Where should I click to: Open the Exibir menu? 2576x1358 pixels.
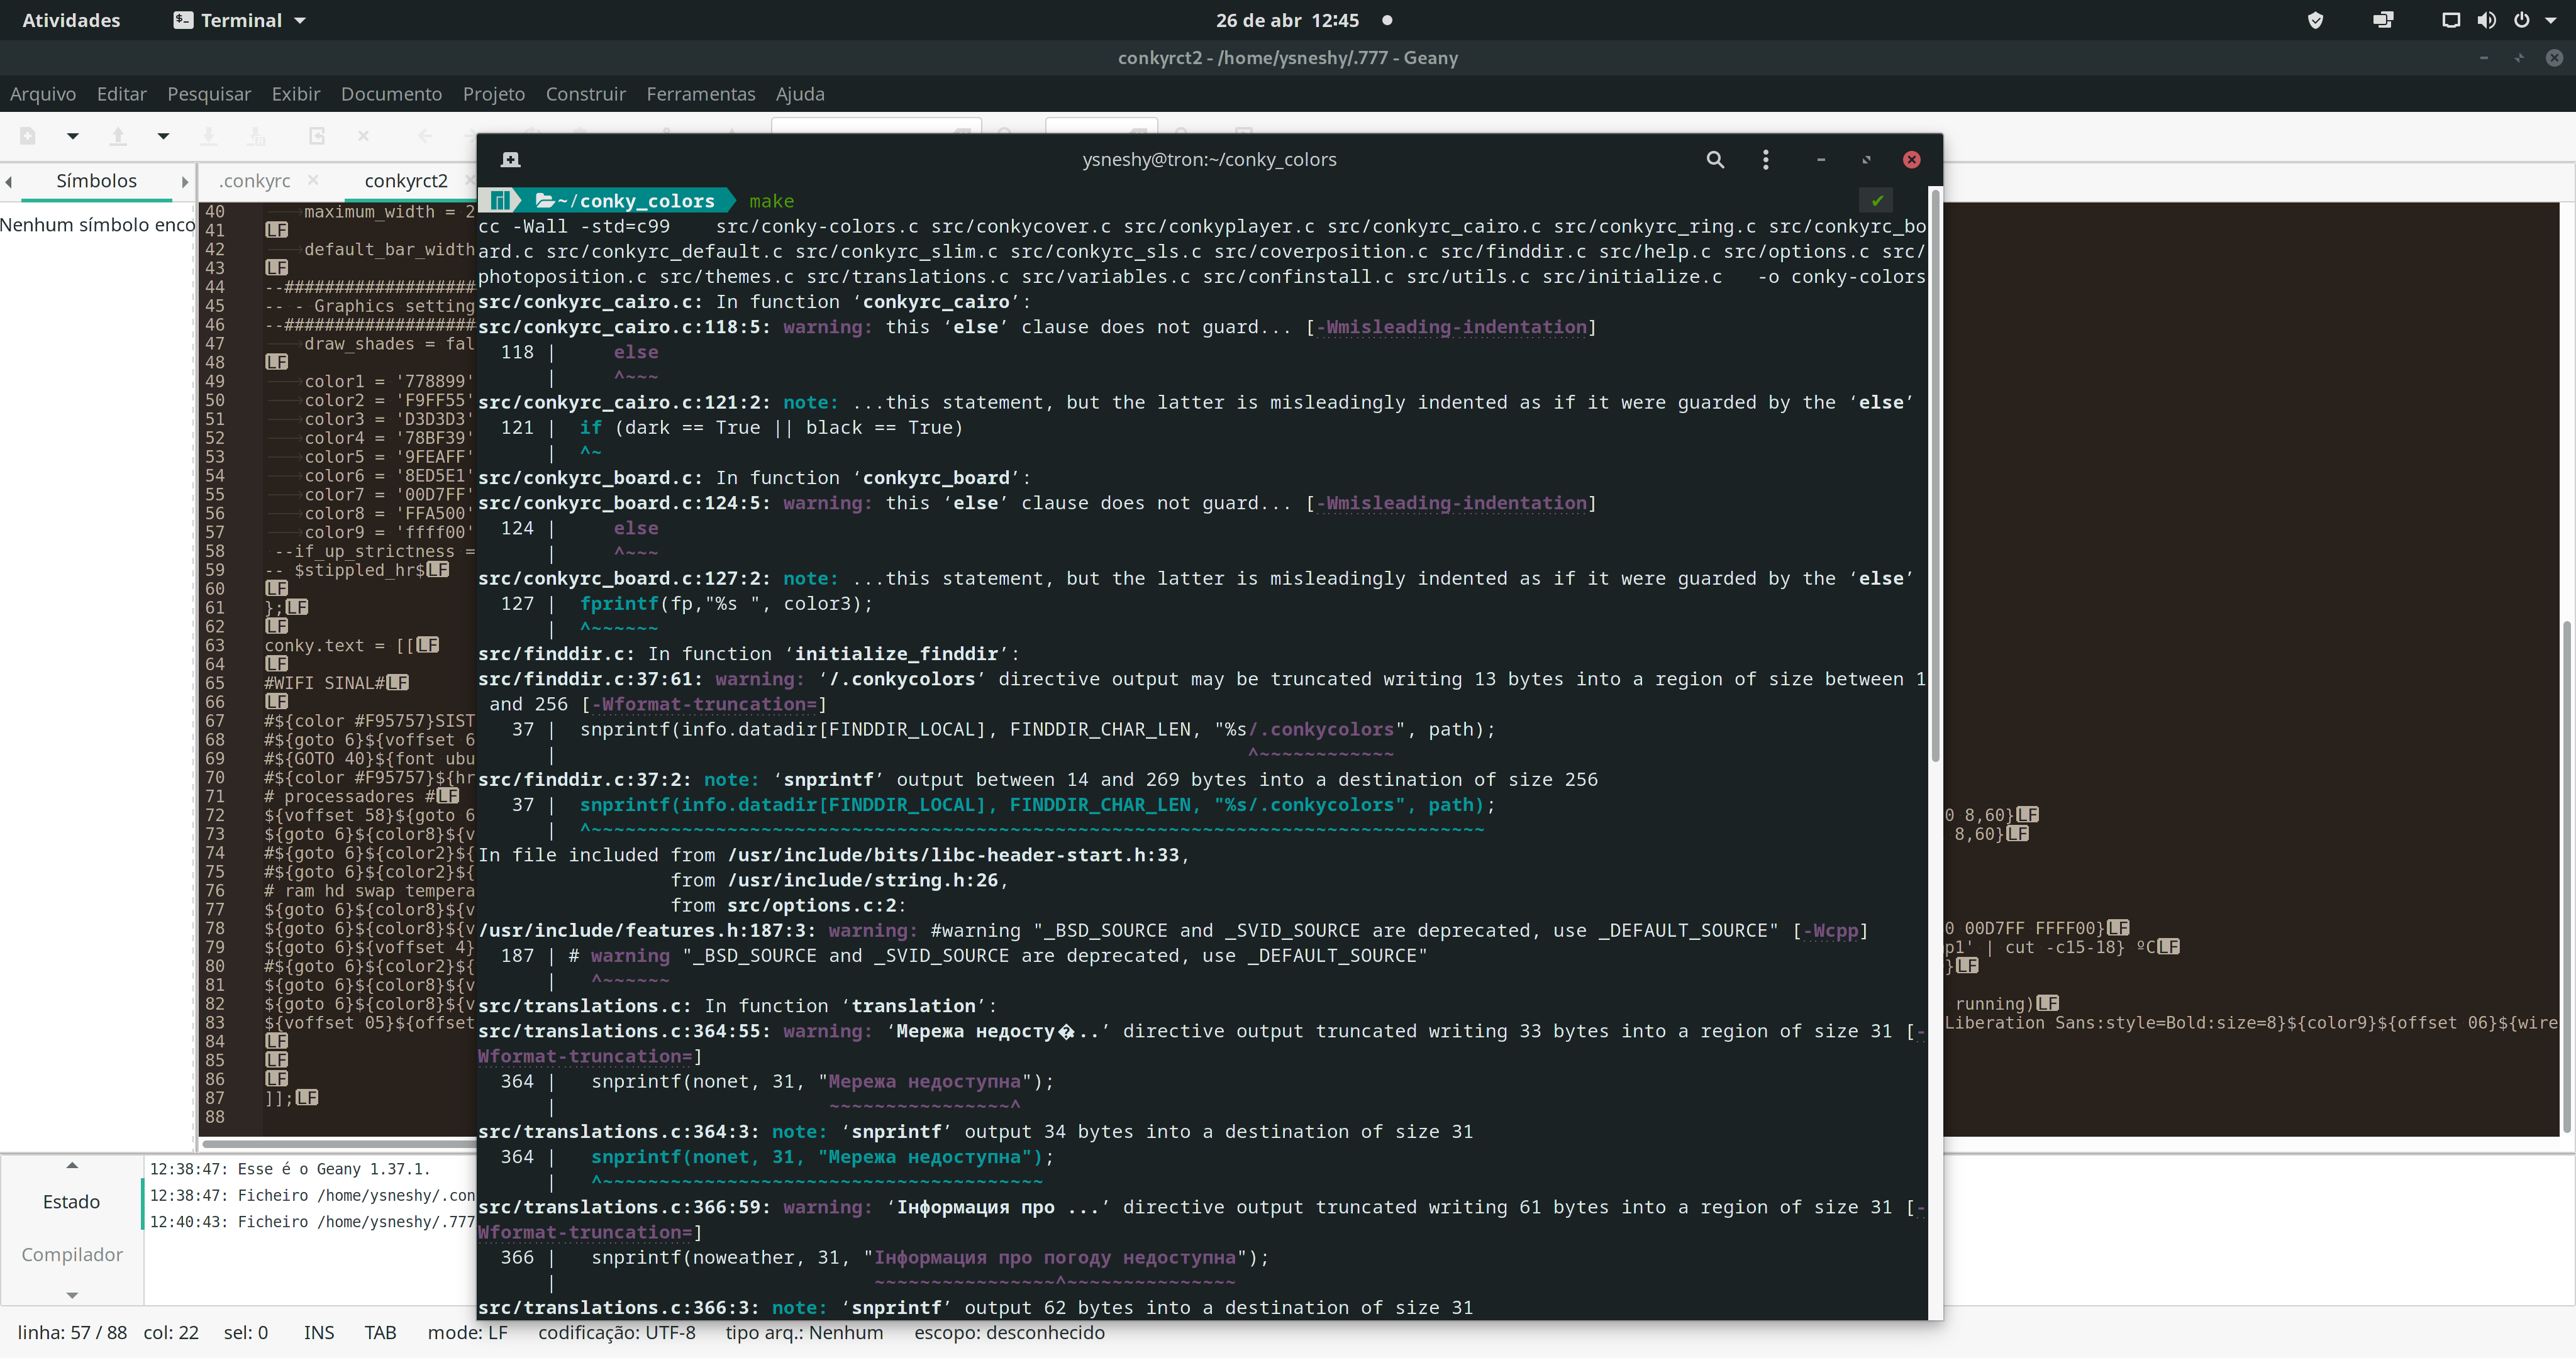(296, 94)
